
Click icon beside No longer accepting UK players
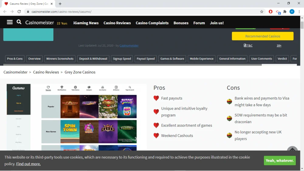229,135
